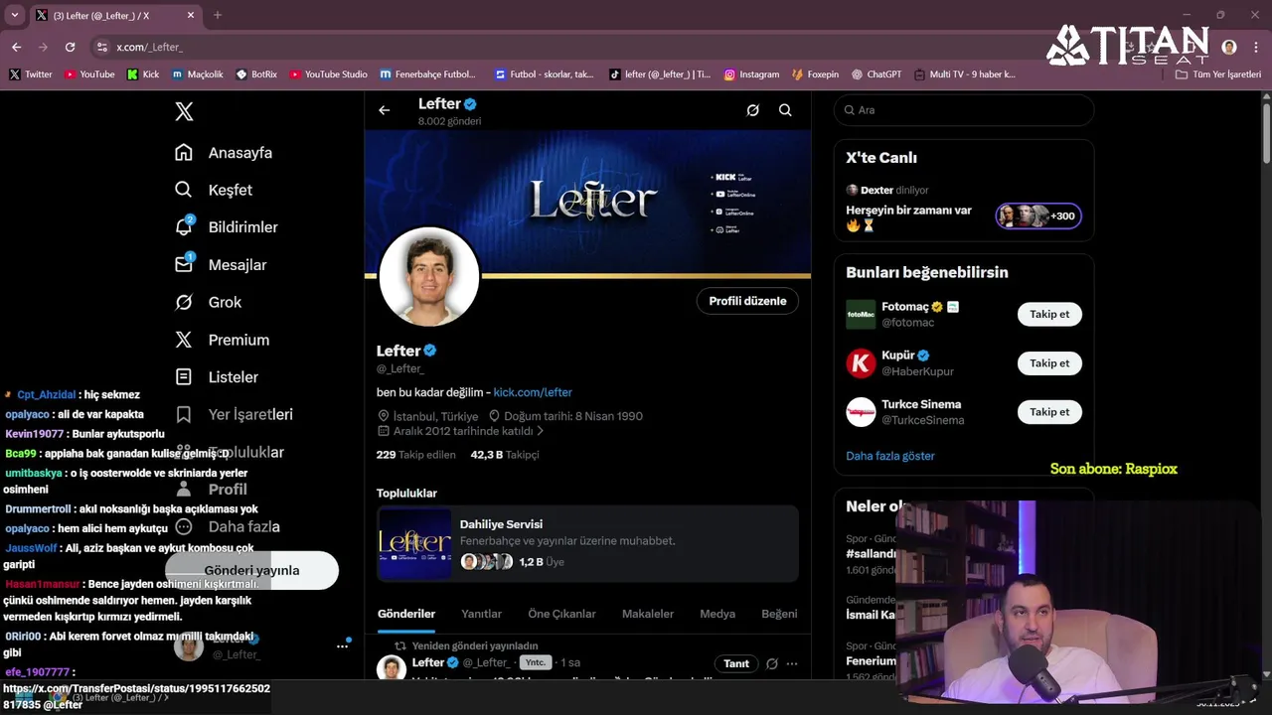This screenshot has height=715, width=1272.
Task: Open kick.com/lefter link in bio
Action: (x=533, y=392)
